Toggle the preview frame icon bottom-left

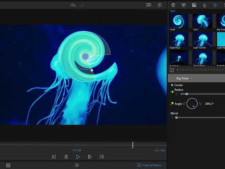click(x=8, y=166)
